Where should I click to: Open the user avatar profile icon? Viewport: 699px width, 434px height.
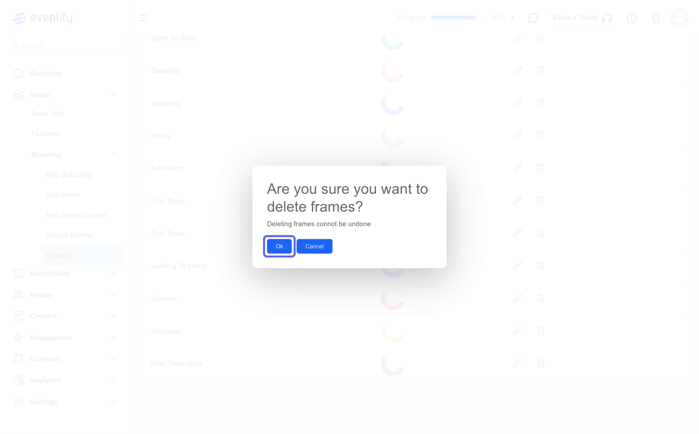pyautogui.click(x=680, y=17)
